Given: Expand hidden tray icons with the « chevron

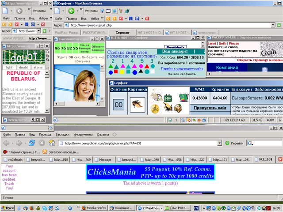Looking at the screenshot, I should 204,208.
